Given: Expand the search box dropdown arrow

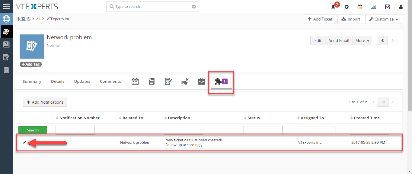Looking at the screenshot, I should [x=194, y=7].
